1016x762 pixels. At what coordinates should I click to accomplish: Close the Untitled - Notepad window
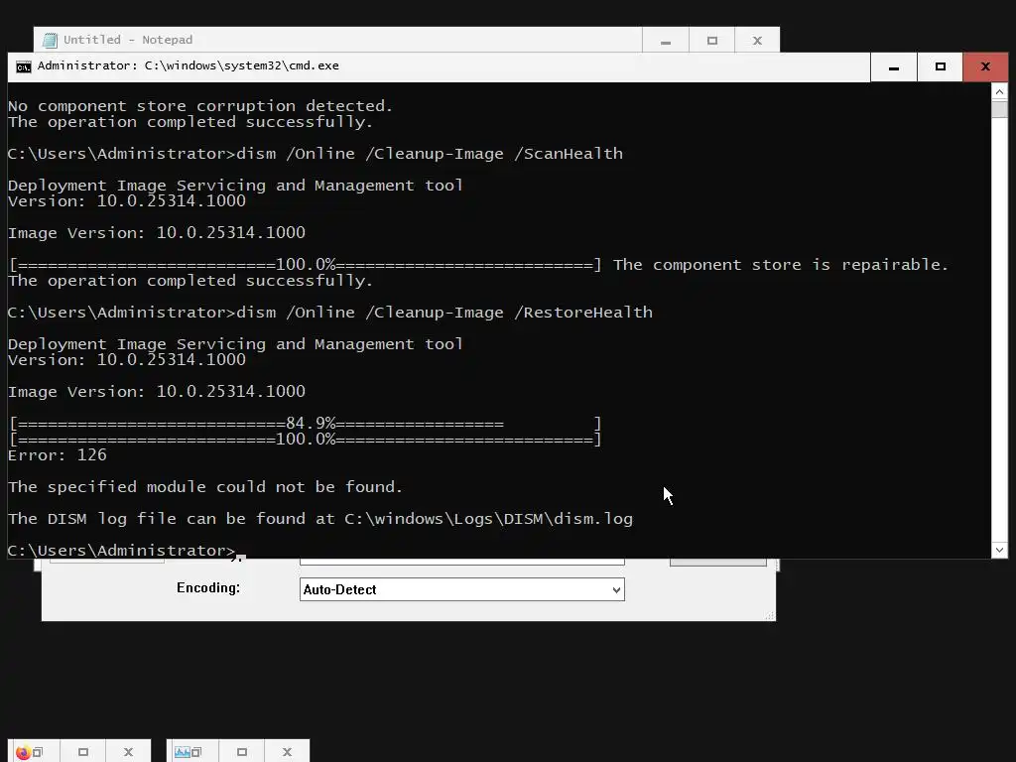point(757,40)
